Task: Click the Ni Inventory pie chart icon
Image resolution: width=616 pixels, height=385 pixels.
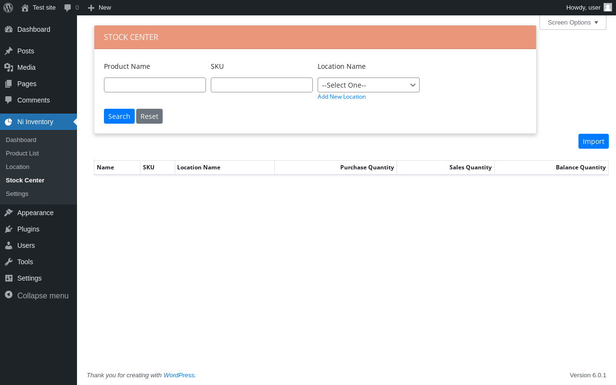Action: (9, 122)
